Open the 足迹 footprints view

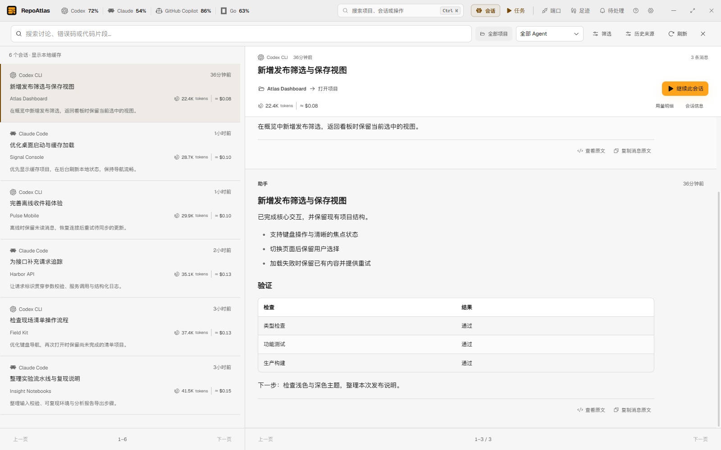[580, 11]
